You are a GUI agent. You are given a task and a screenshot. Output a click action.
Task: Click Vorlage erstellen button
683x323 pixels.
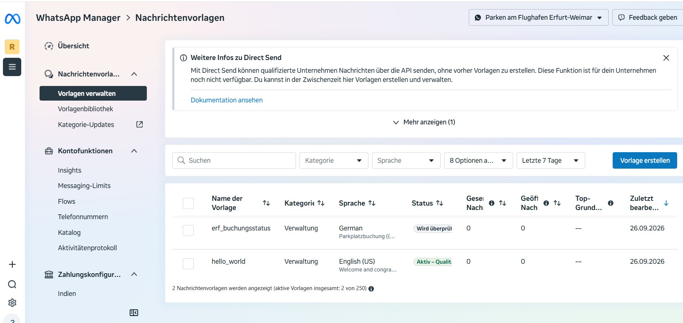645,160
